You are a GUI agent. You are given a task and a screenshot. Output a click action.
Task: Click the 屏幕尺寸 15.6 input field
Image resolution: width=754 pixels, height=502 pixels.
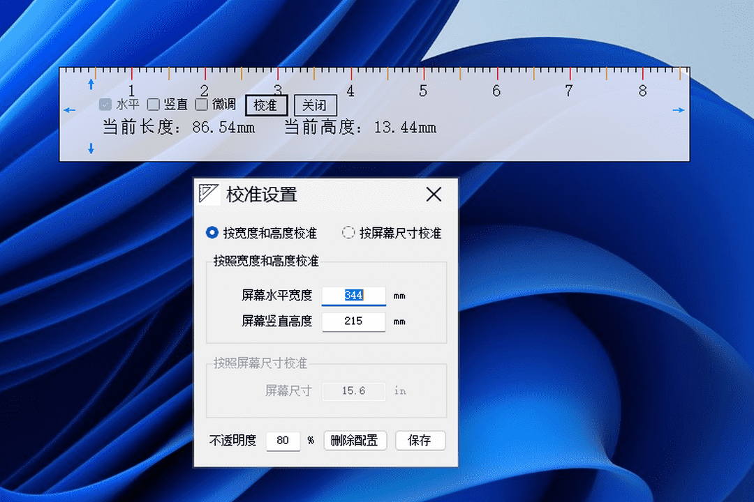353,391
